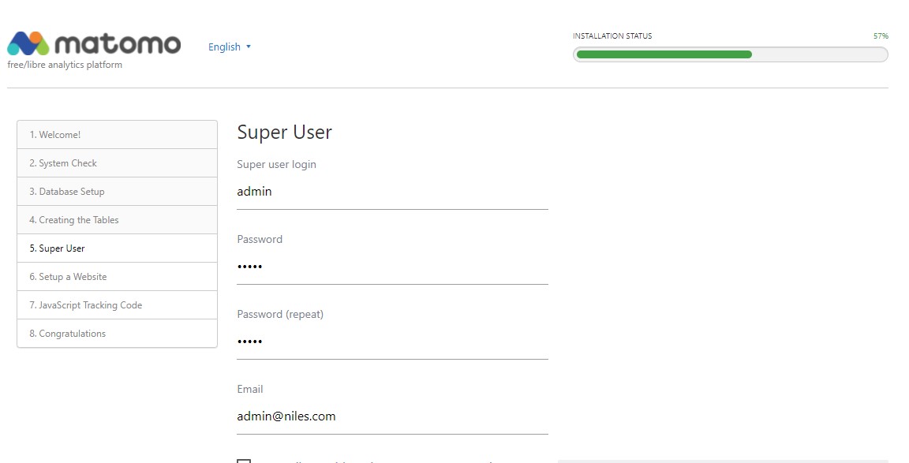Click the Matomo logo icon
The width and height of the screenshot is (909, 463).
pyautogui.click(x=28, y=44)
